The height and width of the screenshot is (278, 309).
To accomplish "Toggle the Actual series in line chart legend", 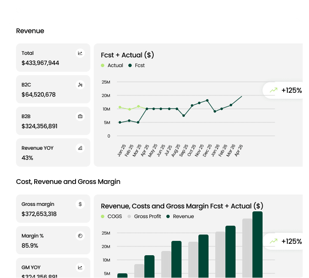I will (112, 65).
